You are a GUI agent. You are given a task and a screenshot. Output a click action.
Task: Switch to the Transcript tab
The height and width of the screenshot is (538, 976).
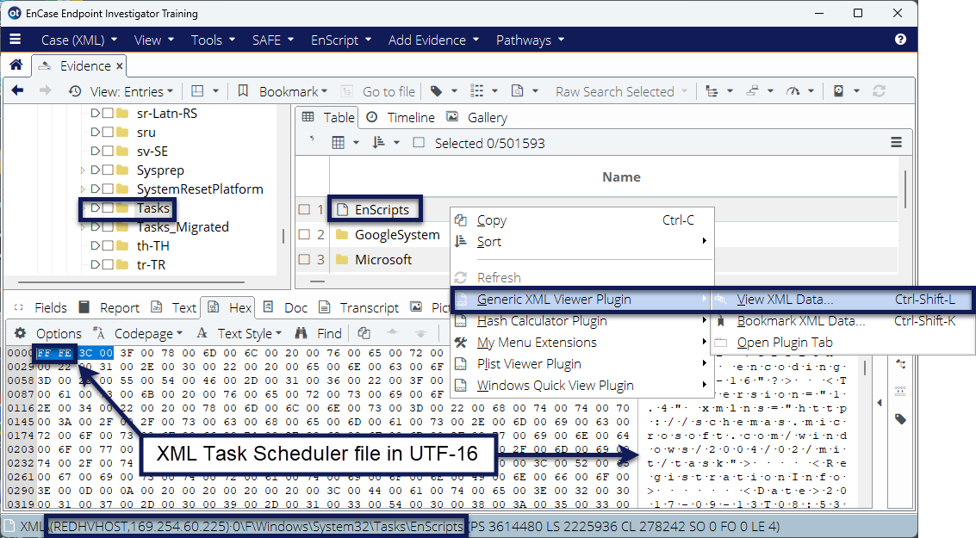click(369, 308)
